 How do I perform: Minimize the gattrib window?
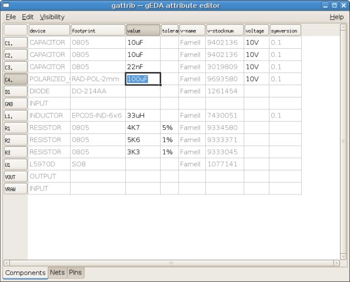tap(325, 5)
